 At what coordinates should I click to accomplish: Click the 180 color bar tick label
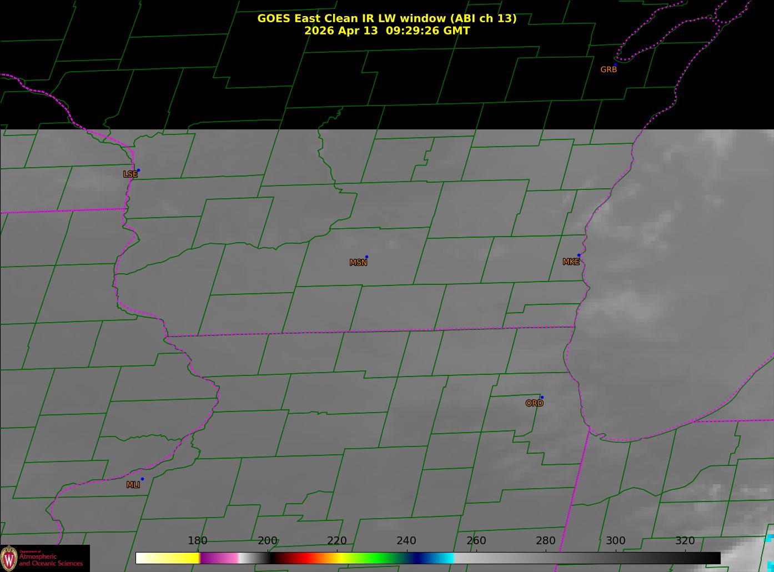click(x=198, y=541)
